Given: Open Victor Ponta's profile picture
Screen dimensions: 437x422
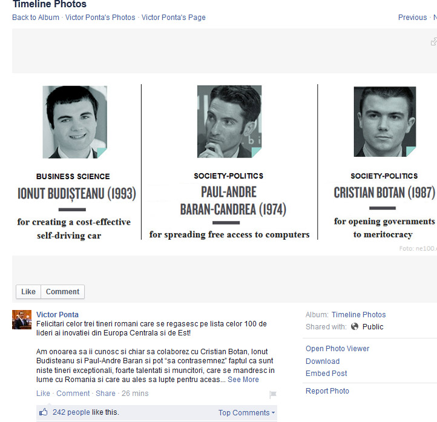Looking at the screenshot, I should pyautogui.click(x=22, y=320).
